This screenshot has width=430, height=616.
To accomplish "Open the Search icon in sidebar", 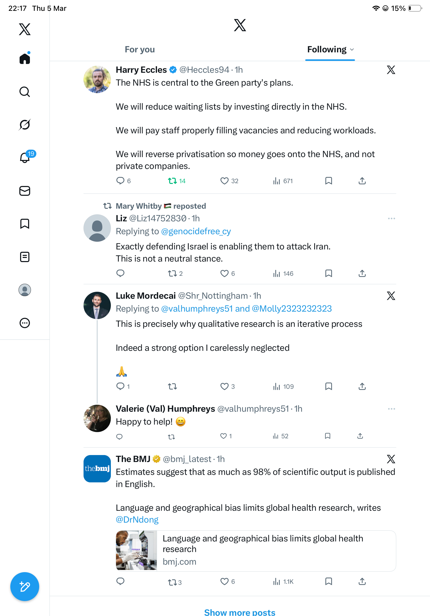I will pos(25,92).
